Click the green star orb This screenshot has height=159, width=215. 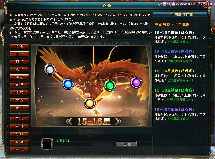point(110,86)
